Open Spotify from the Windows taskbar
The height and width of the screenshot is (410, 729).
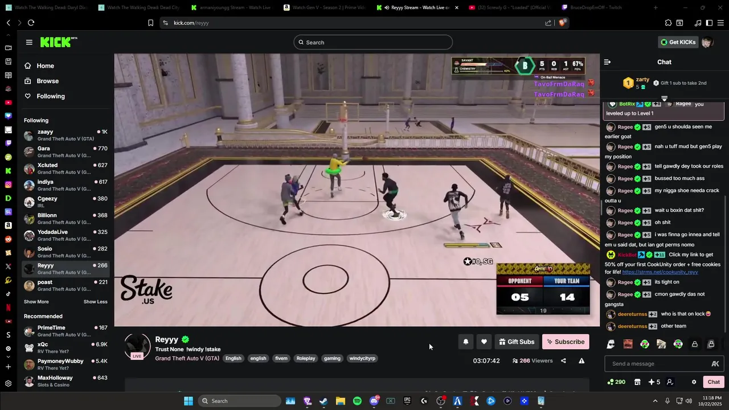[x=357, y=401]
